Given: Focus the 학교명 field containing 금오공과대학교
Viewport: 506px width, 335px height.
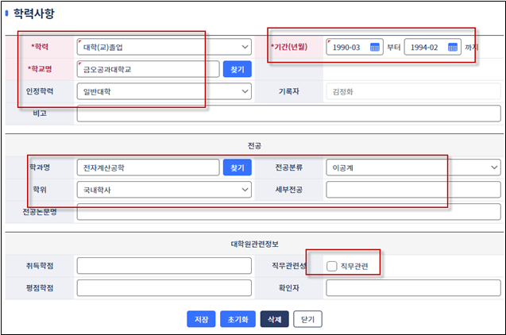Looking at the screenshot, I should pyautogui.click(x=148, y=69).
